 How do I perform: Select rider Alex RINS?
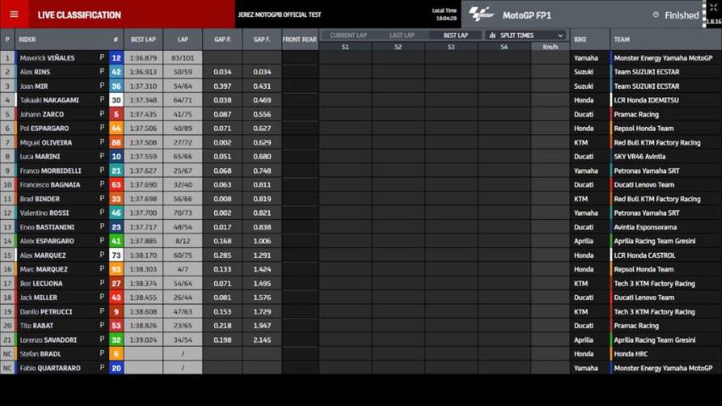click(x=35, y=72)
